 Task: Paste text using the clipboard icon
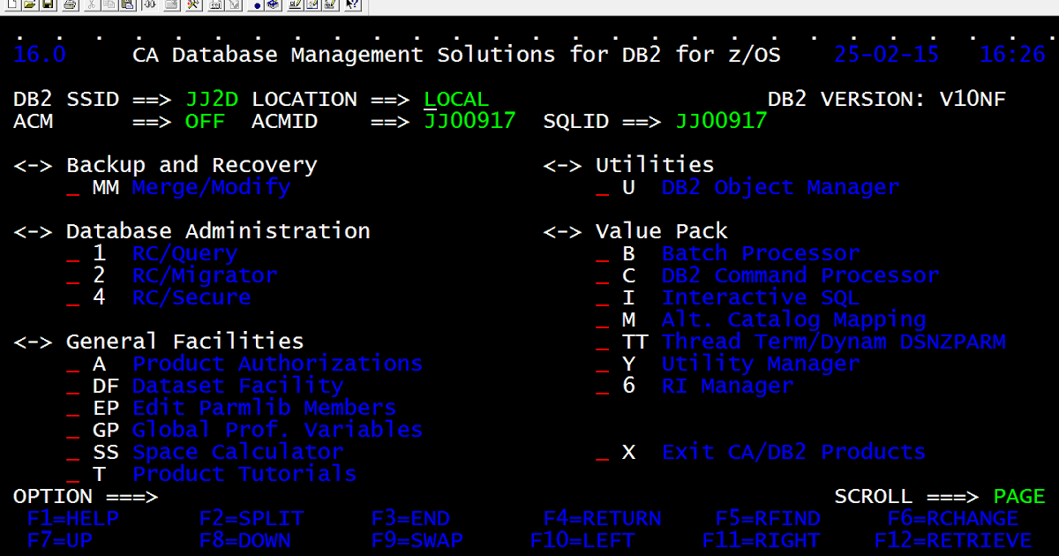[126, 5]
